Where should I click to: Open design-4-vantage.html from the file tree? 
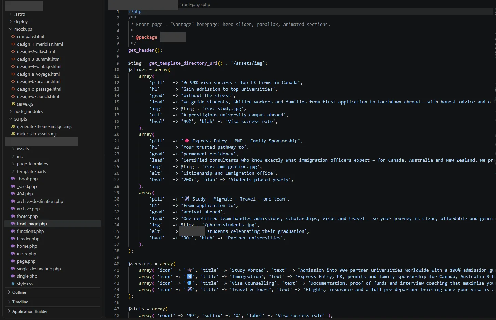tap(39, 66)
